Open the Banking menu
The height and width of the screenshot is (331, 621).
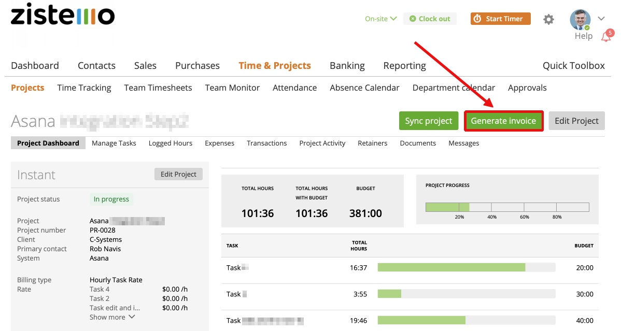pos(347,66)
